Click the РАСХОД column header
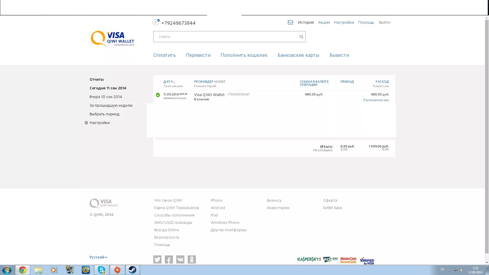This screenshot has height=275, width=489. point(382,82)
